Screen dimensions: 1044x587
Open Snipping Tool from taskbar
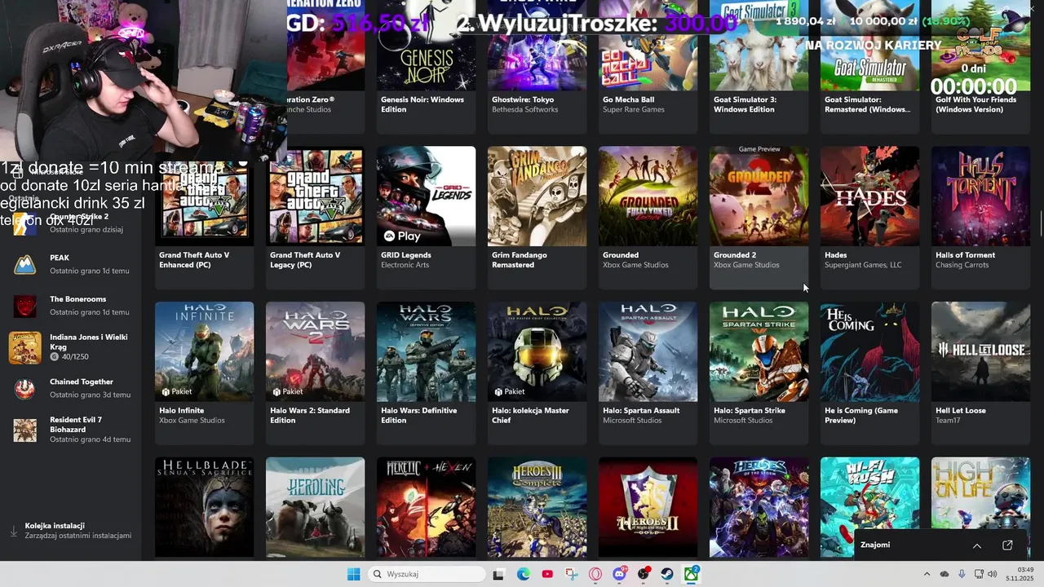click(571, 574)
